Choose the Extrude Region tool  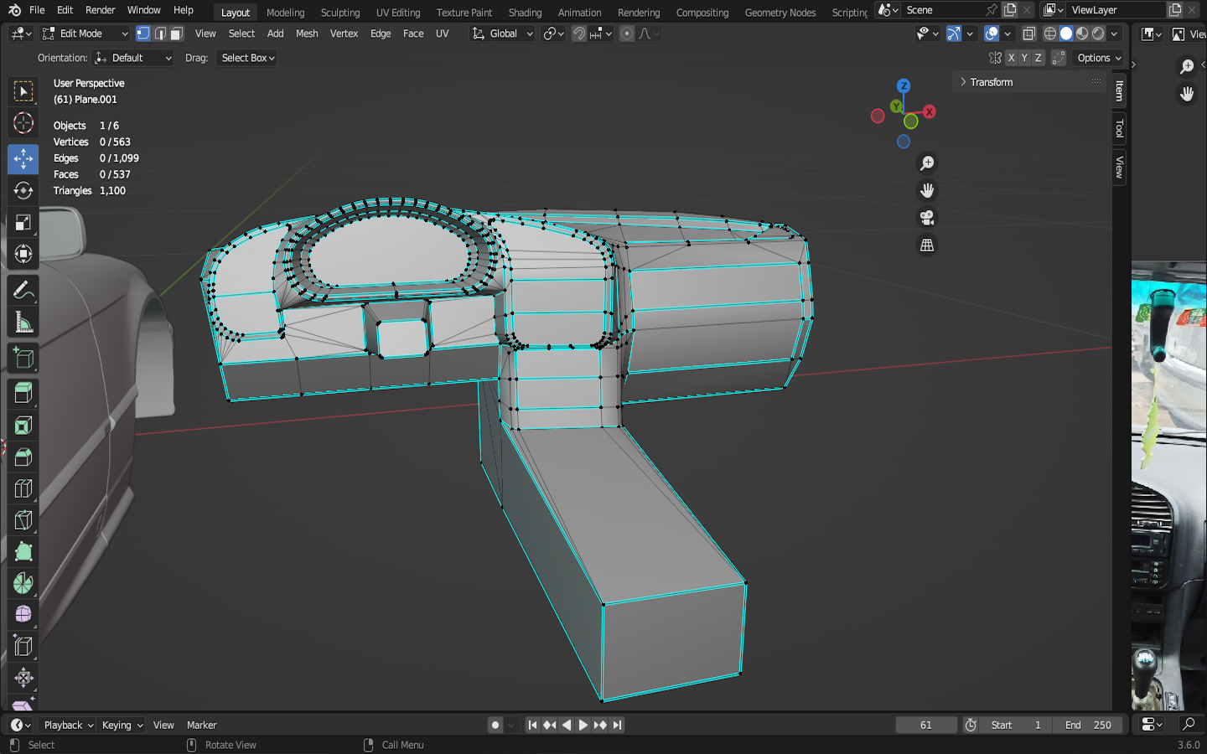click(23, 393)
